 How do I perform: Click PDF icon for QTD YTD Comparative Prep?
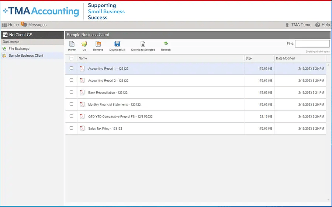tap(82, 116)
